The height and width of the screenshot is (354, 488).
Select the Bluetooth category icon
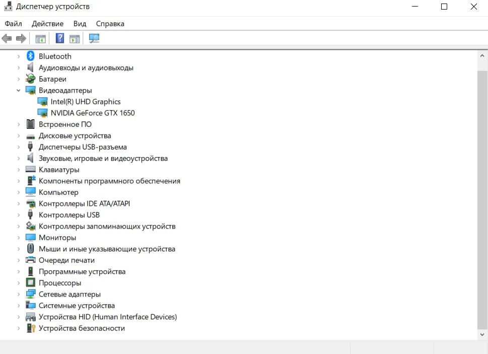click(x=30, y=56)
